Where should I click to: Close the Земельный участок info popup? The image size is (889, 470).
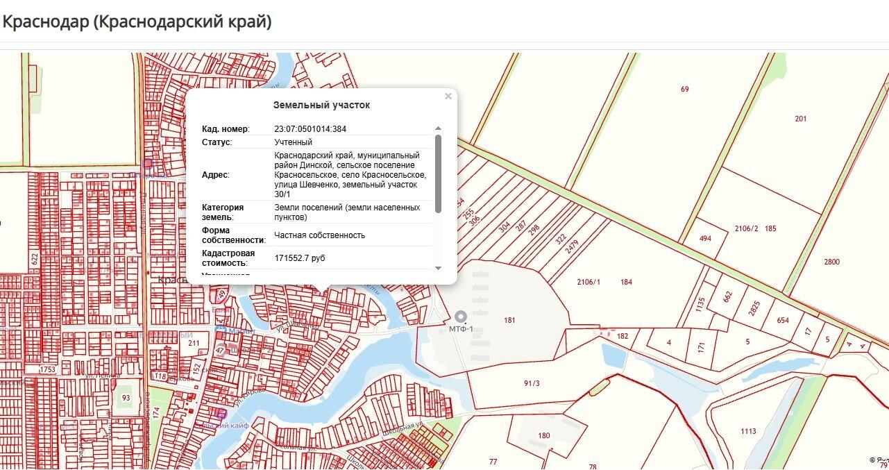(x=448, y=96)
